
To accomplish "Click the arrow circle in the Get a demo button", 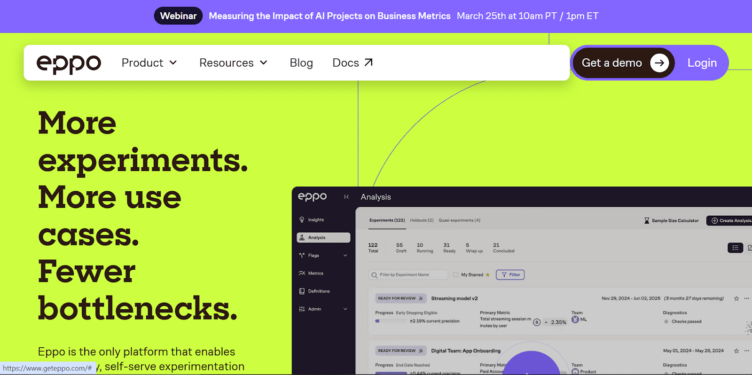I will (659, 62).
